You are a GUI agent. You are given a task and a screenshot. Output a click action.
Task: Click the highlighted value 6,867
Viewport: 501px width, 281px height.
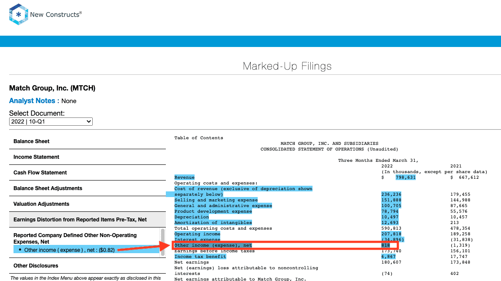(x=389, y=257)
